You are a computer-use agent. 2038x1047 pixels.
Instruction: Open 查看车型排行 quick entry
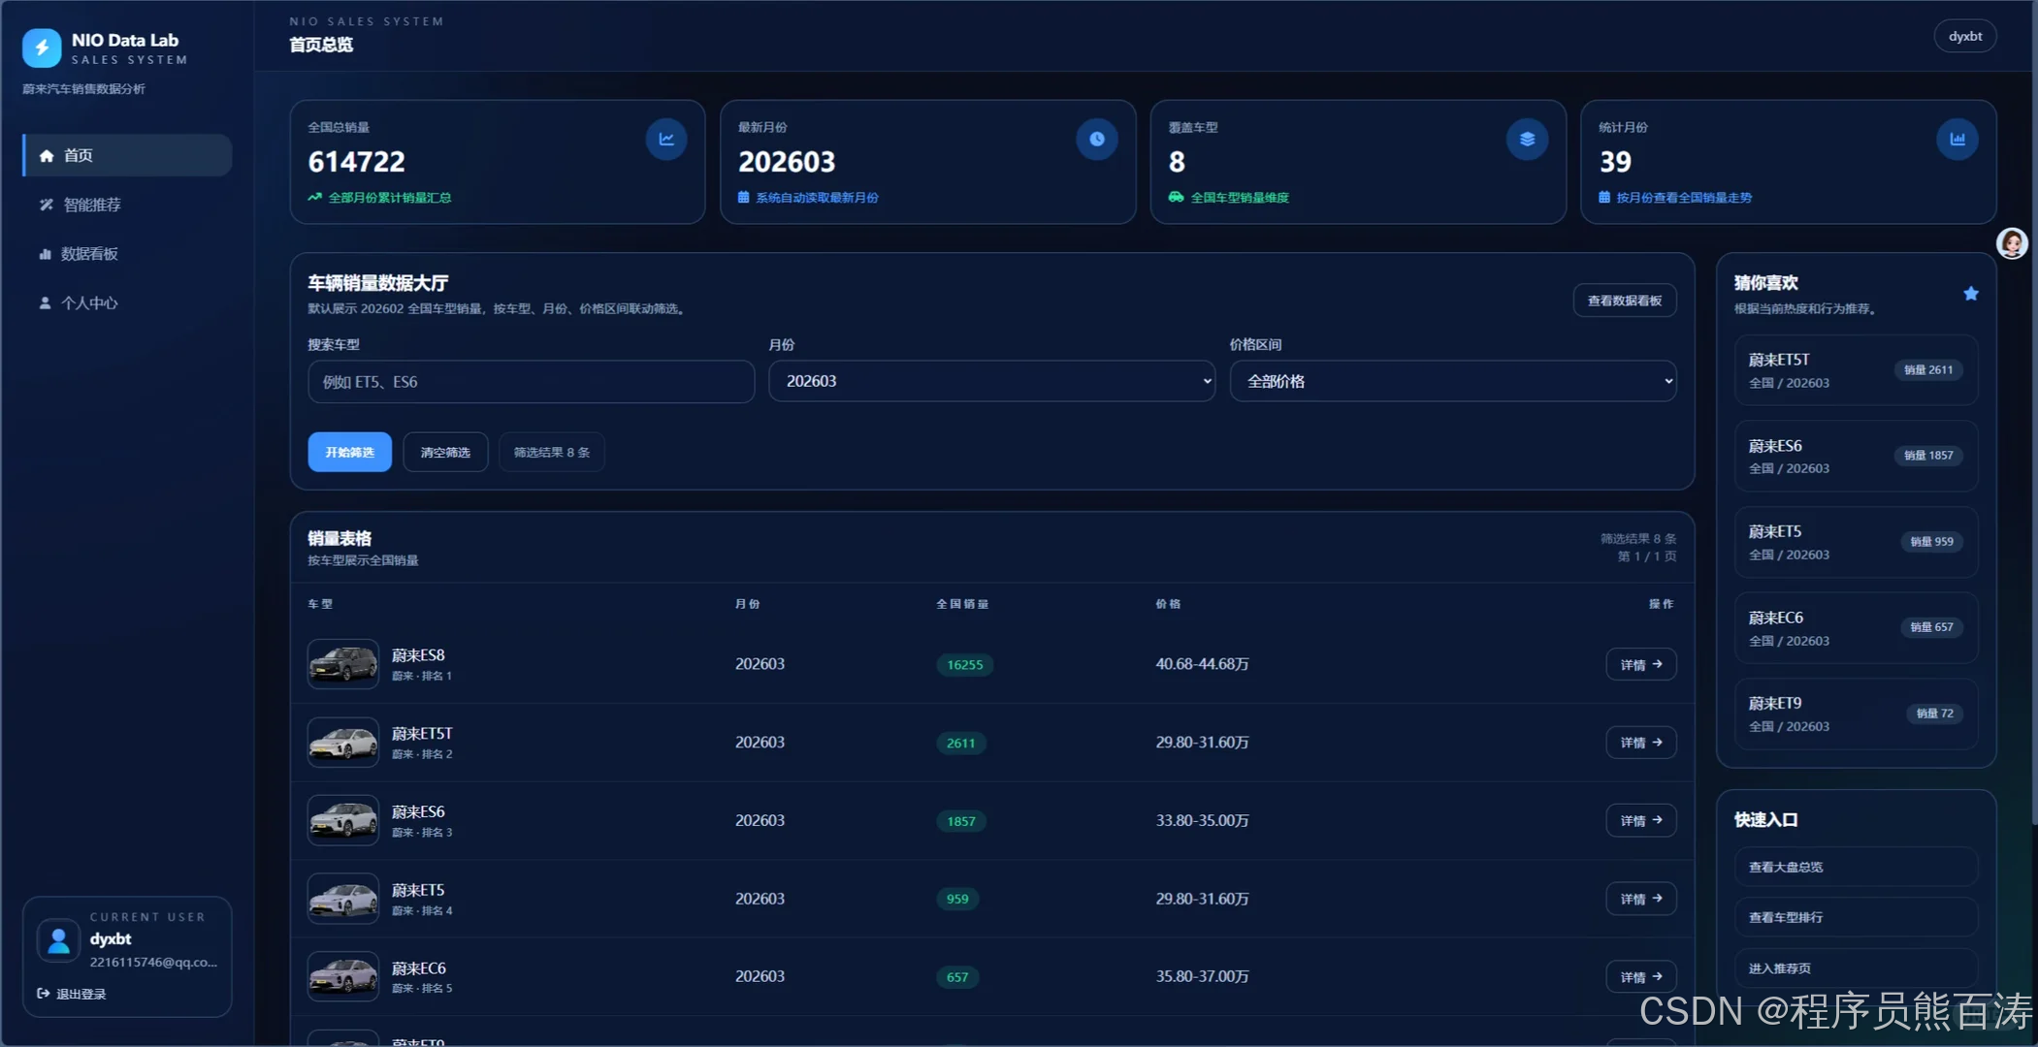pyautogui.click(x=1856, y=917)
